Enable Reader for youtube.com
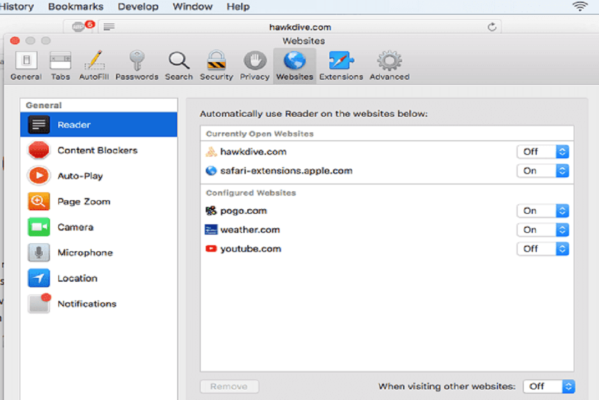The width and height of the screenshot is (599, 400). click(543, 249)
